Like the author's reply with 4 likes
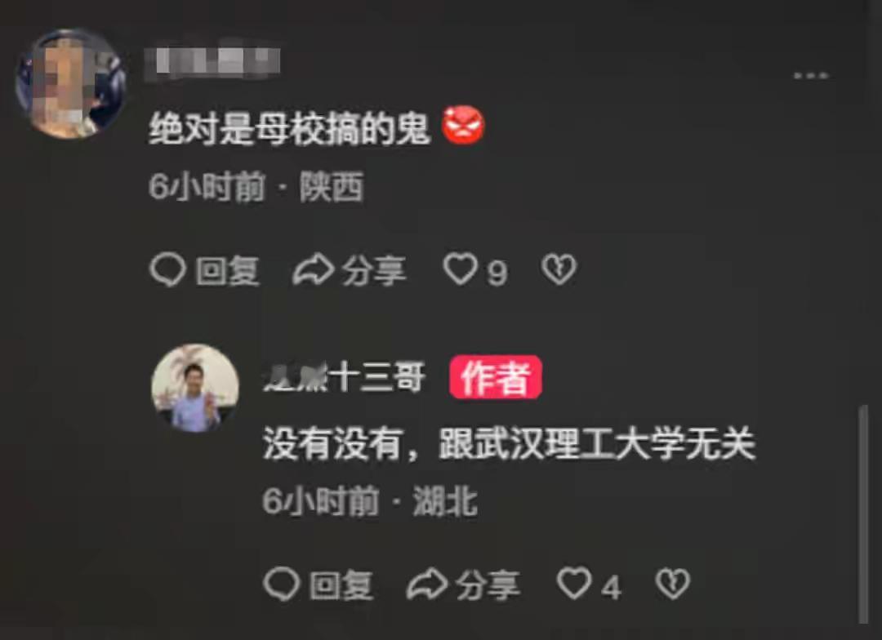This screenshot has width=882, height=640. [574, 583]
